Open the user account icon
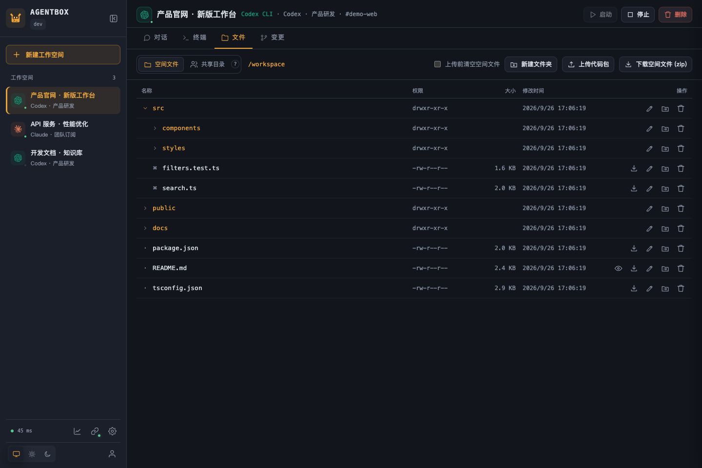 point(112,454)
